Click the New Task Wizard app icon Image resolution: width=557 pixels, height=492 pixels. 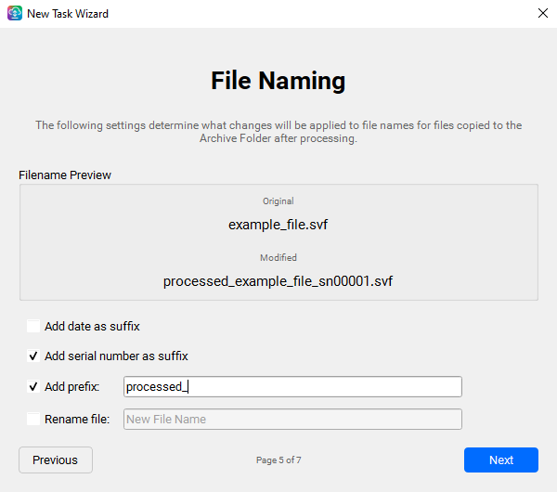click(x=15, y=14)
